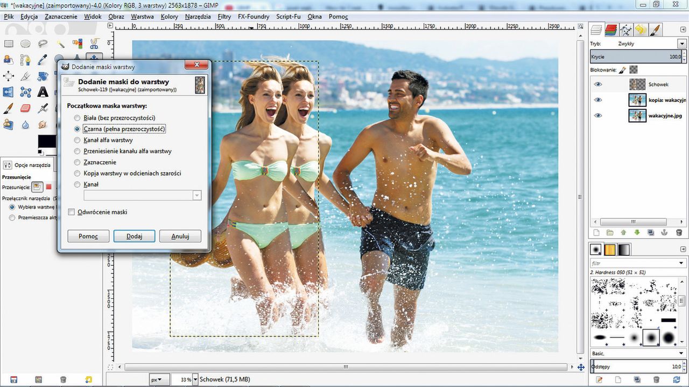Select the Fuzzy Select magic wand tool
The image size is (689, 387).
pyautogui.click(x=60, y=44)
